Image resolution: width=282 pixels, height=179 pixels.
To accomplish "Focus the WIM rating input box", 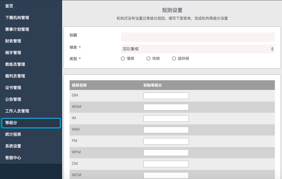I will point(166,130).
